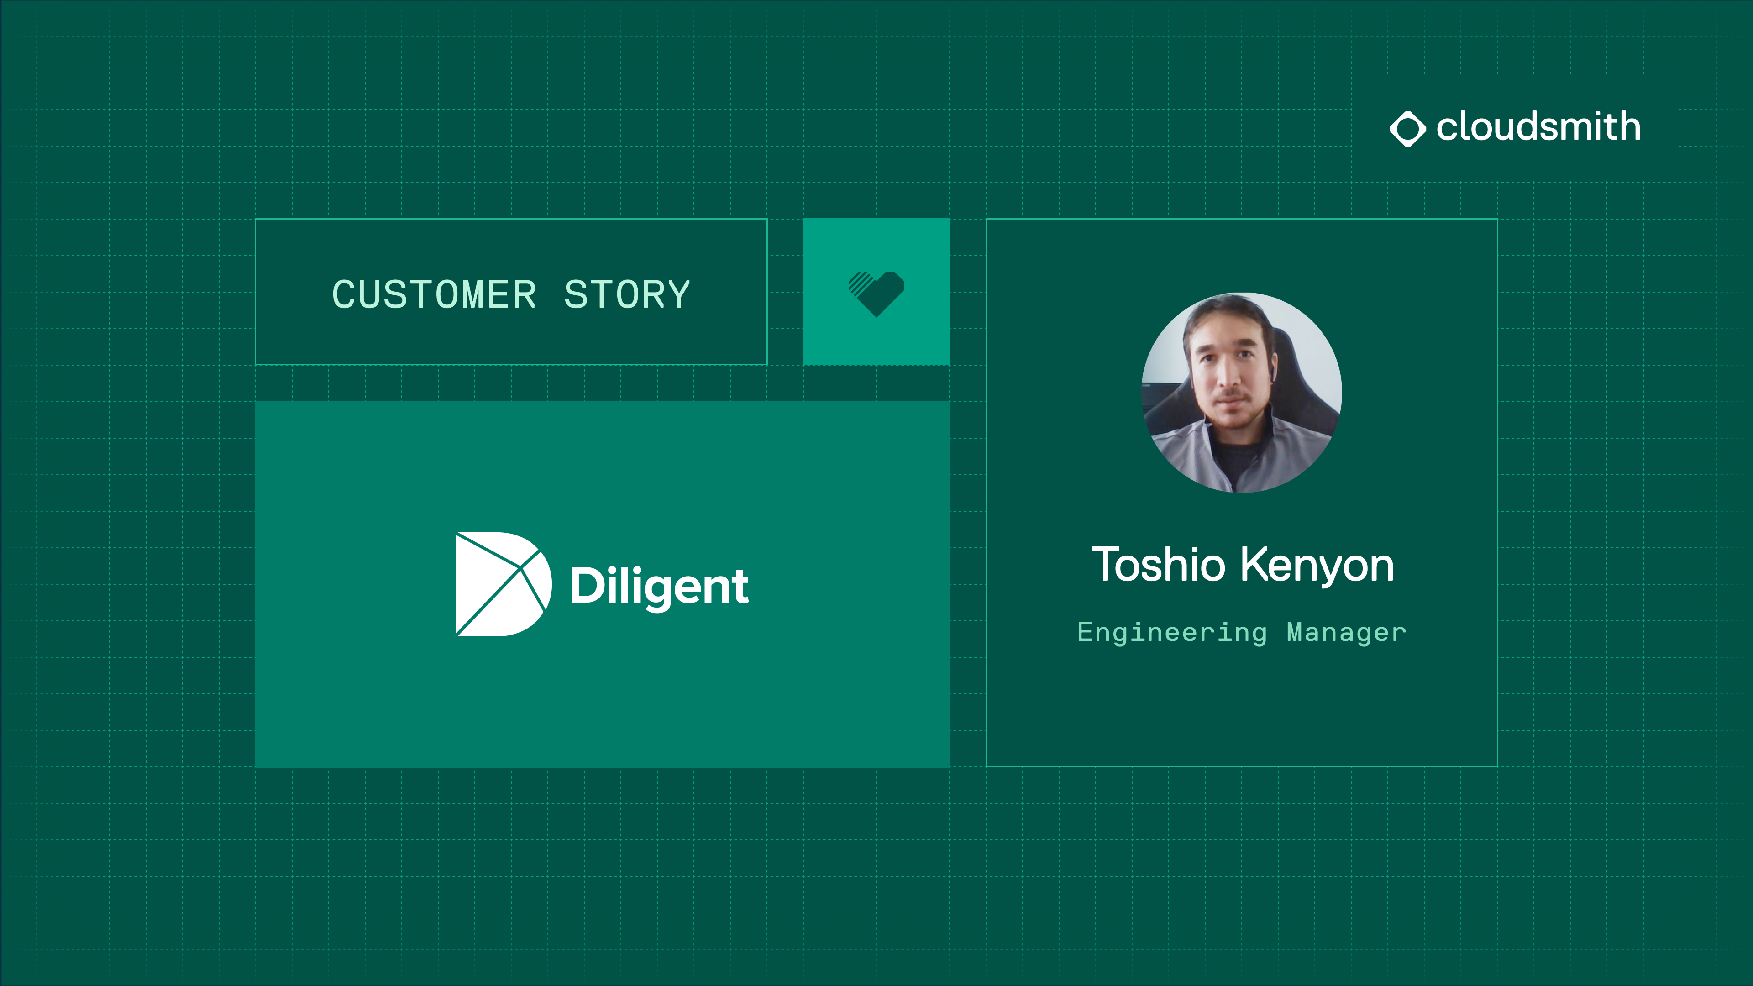Viewport: 1753px width, 986px height.
Task: Click the first name Toshio
Action: (x=1158, y=565)
